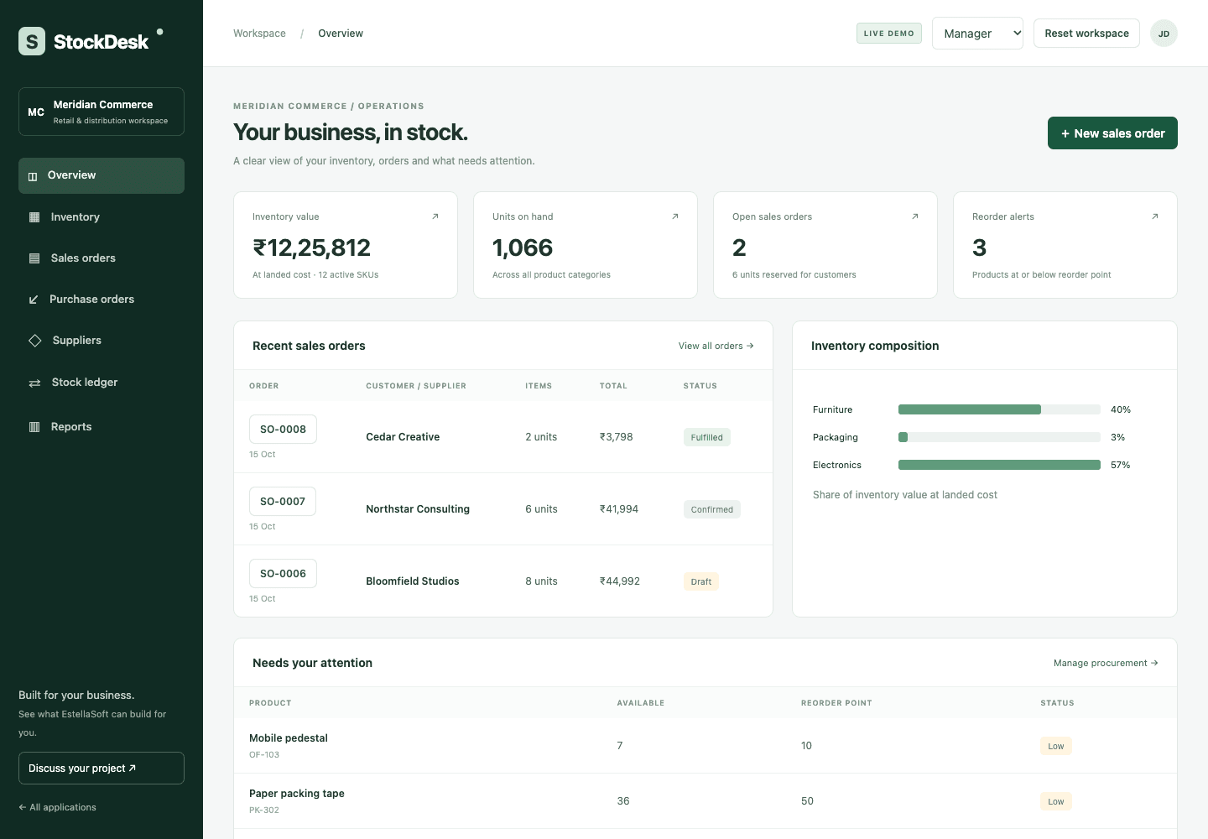1208x839 pixels.
Task: Click the Stock ledger swap-arrows icon
Action: pyautogui.click(x=34, y=383)
